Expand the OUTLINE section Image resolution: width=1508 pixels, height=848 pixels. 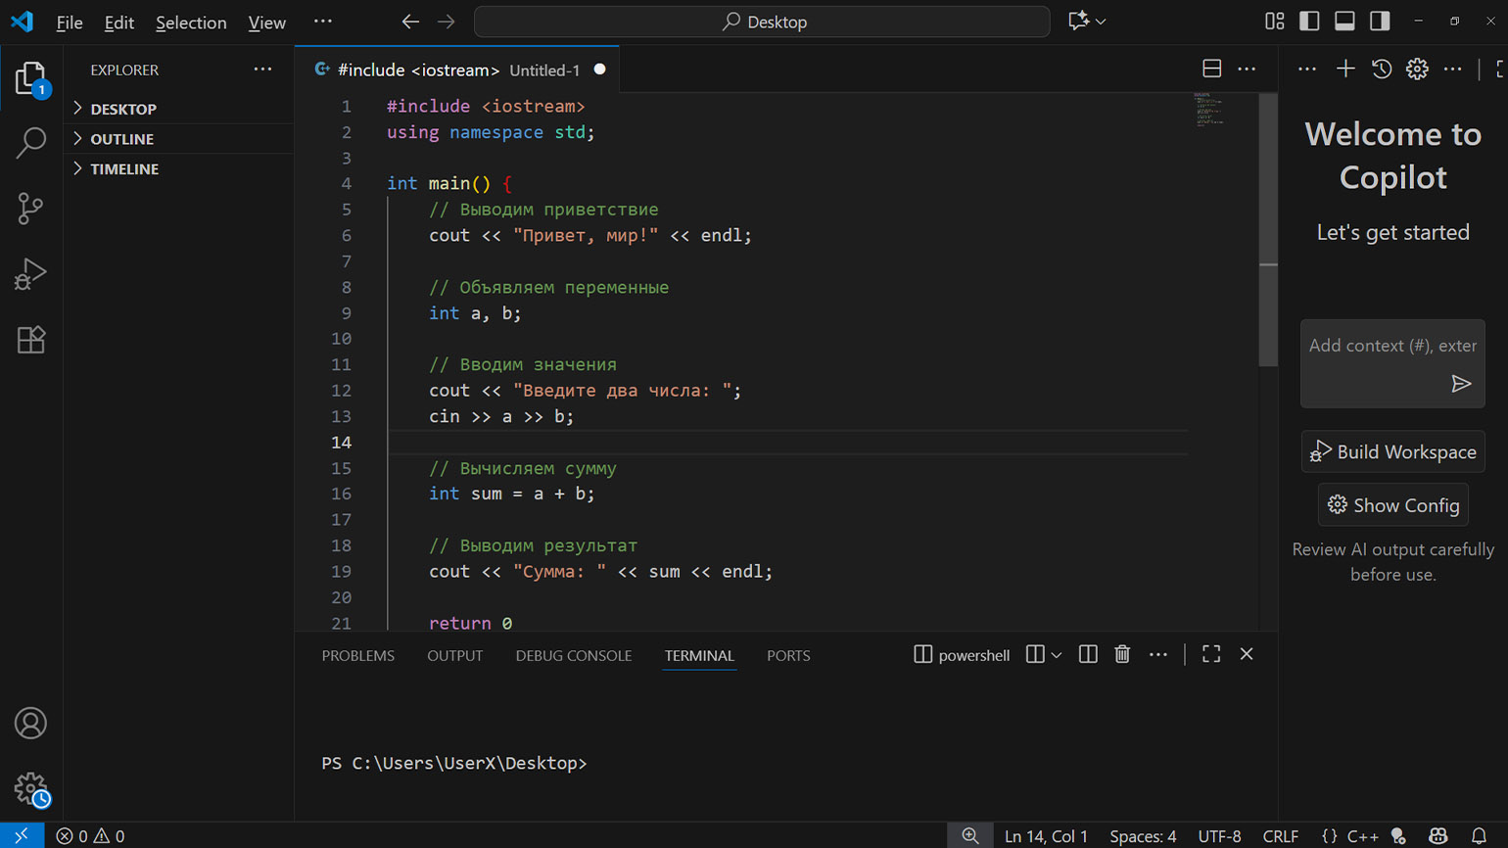pyautogui.click(x=121, y=139)
